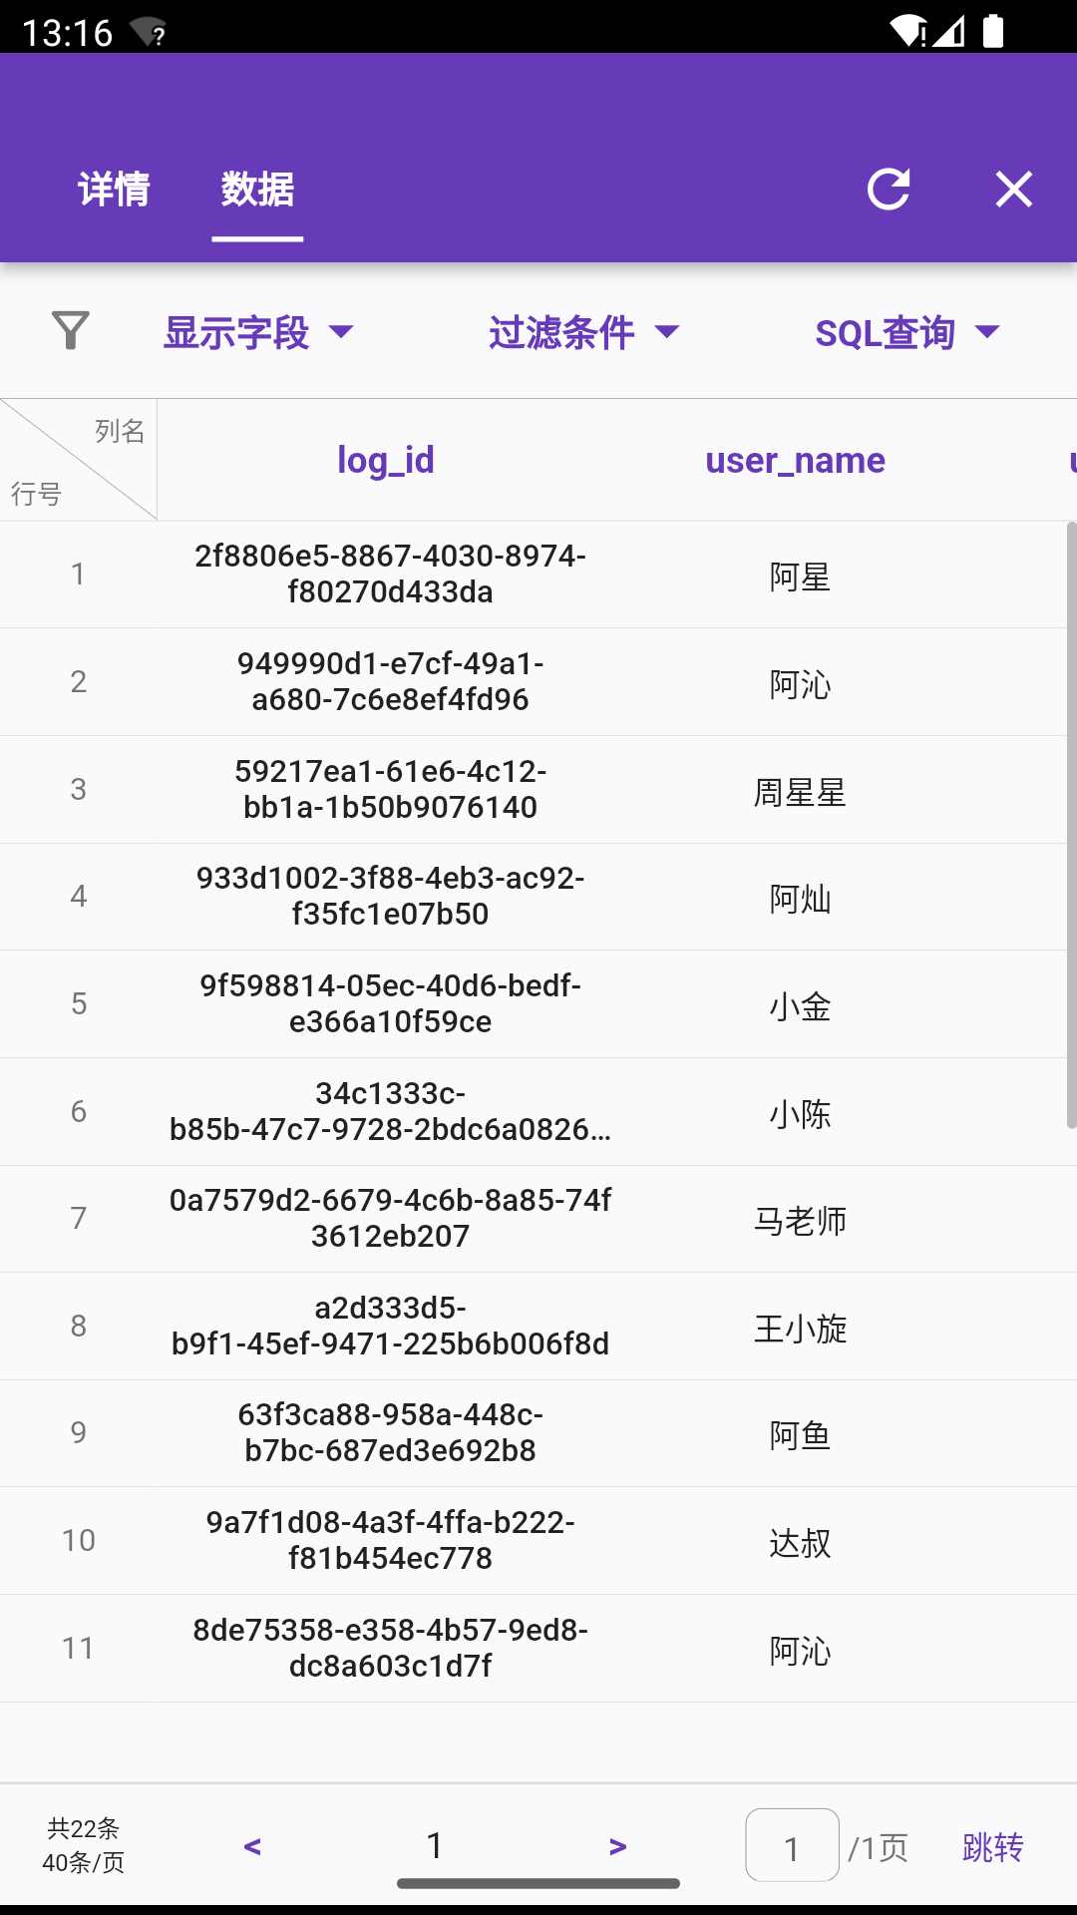Tap the funnel filter icon

pyautogui.click(x=71, y=331)
